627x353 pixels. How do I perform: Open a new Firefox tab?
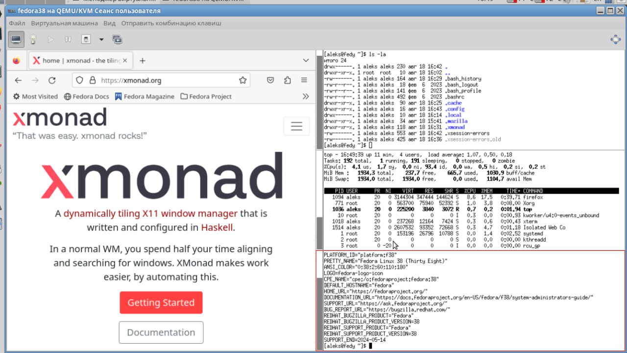coord(143,61)
